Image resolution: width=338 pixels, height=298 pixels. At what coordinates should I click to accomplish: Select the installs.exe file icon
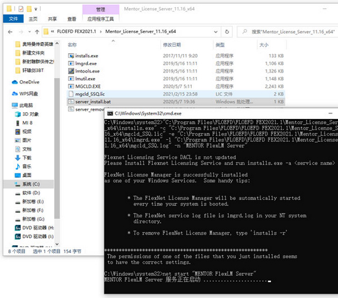71,56
